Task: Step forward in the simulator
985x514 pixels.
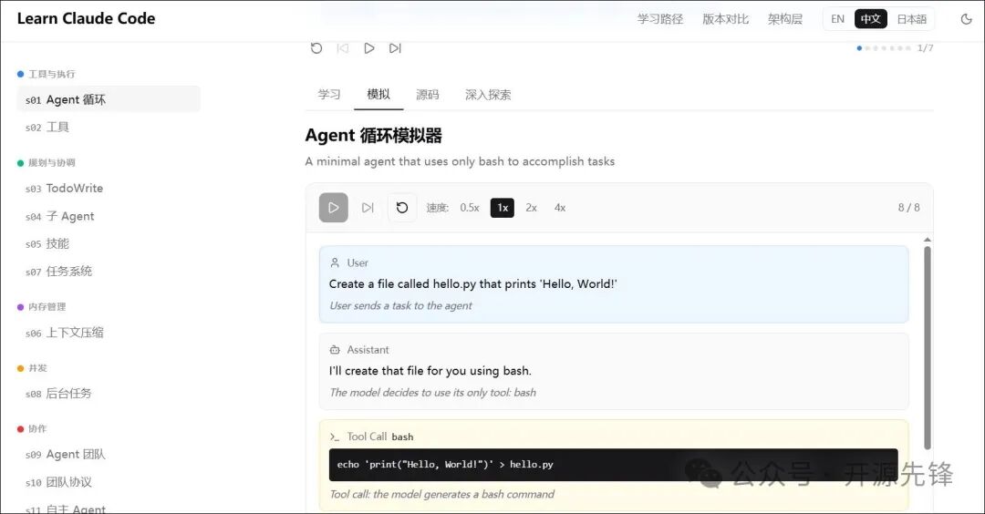Action: point(368,208)
